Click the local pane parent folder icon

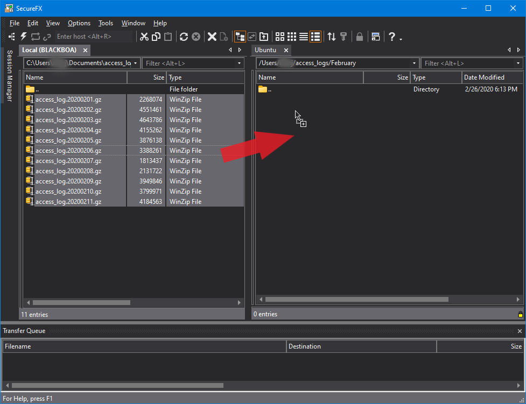30,89
